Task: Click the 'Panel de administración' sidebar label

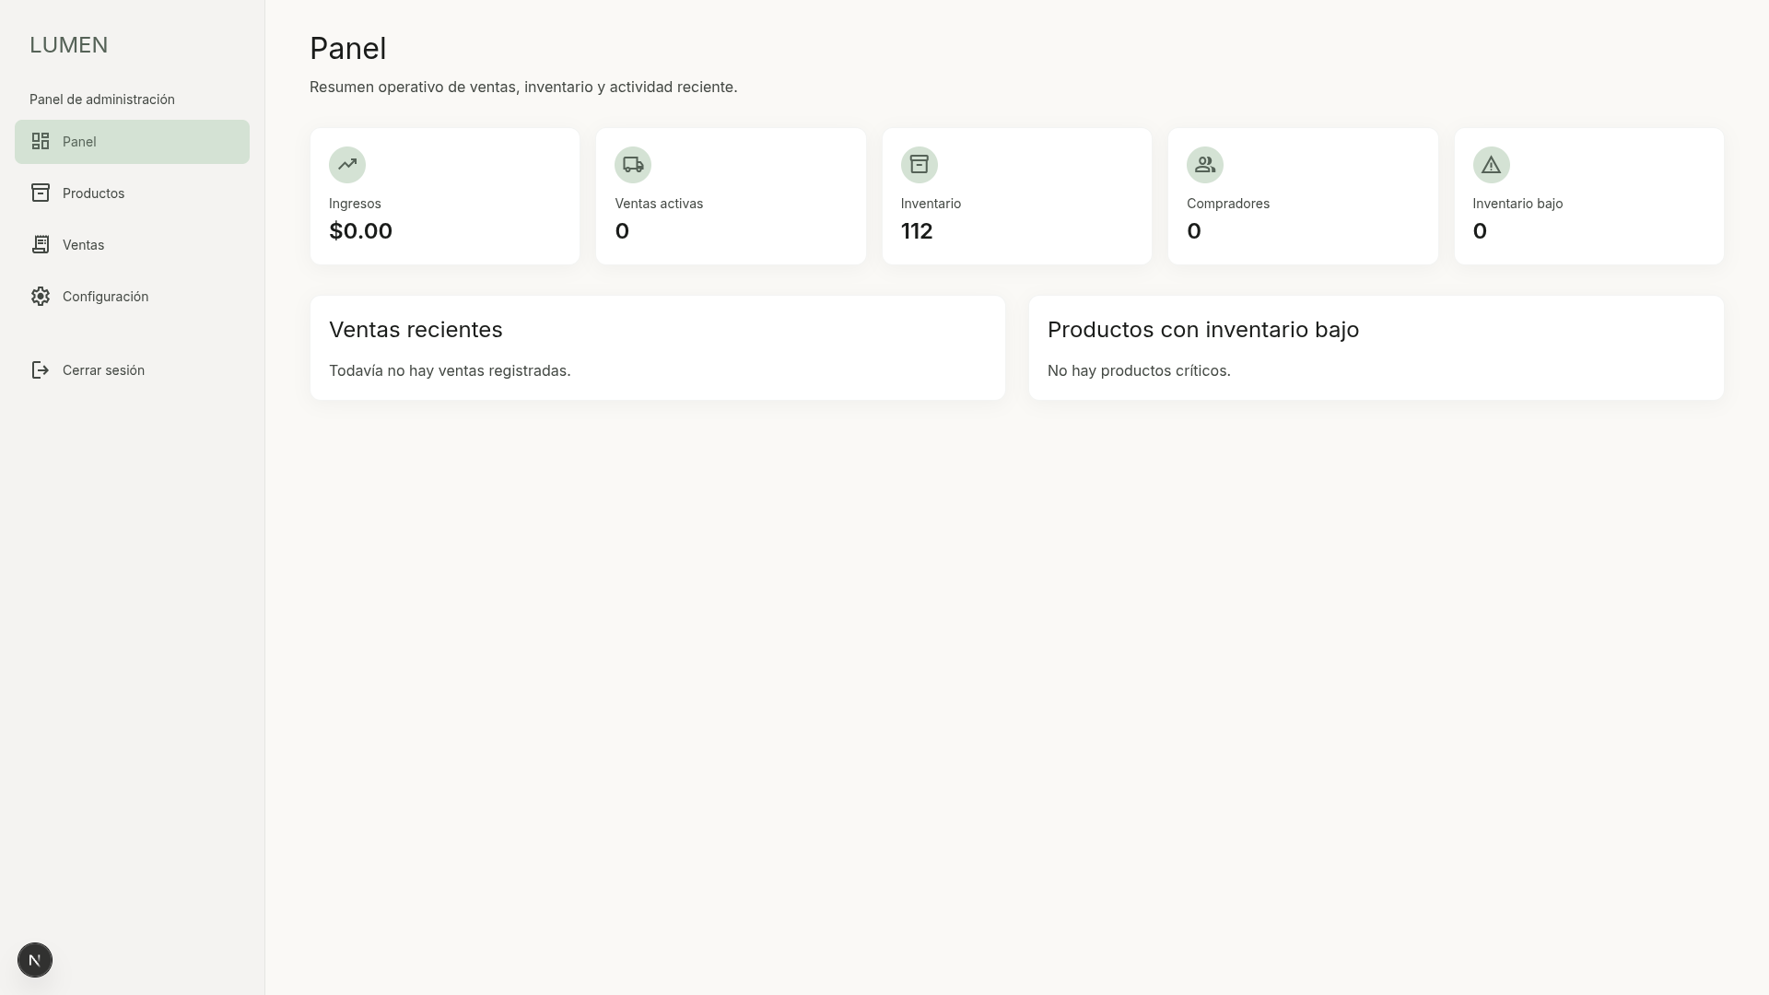Action: [102, 99]
